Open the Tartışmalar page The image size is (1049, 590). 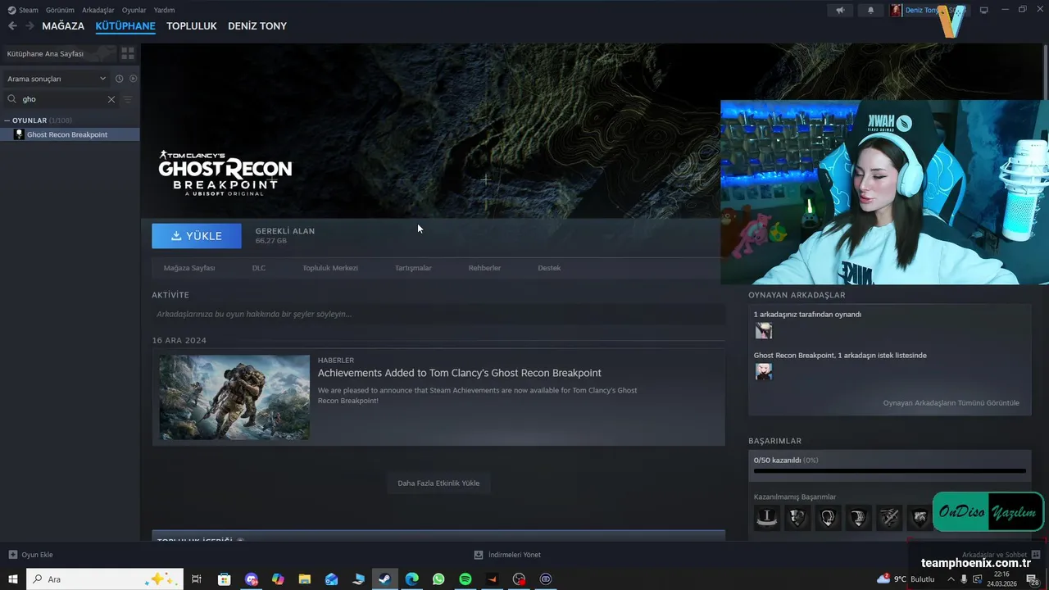click(x=413, y=268)
